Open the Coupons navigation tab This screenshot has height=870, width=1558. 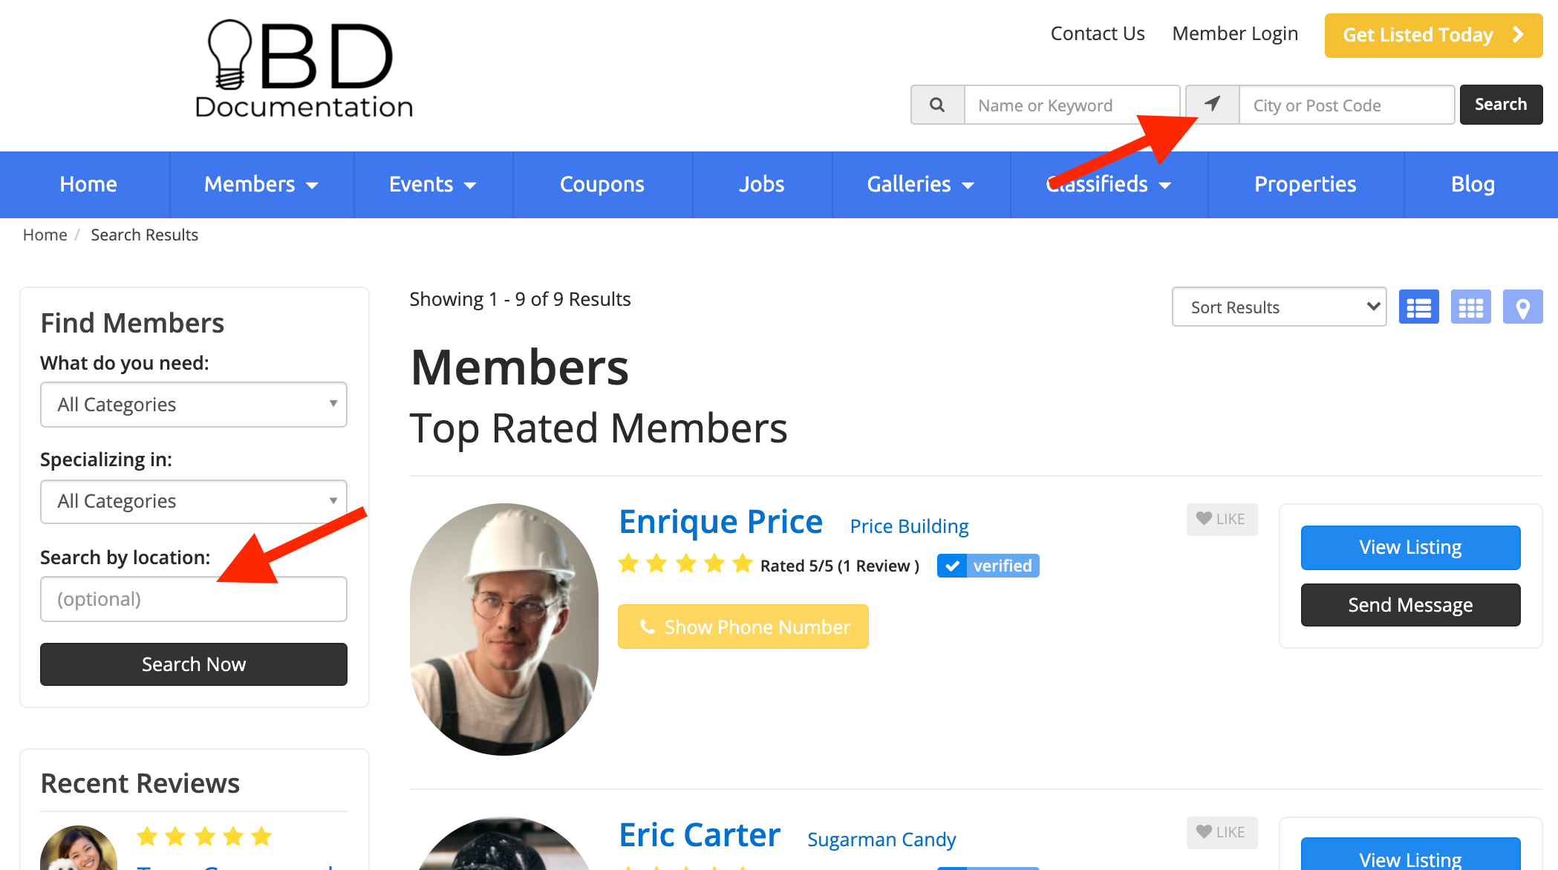point(602,184)
